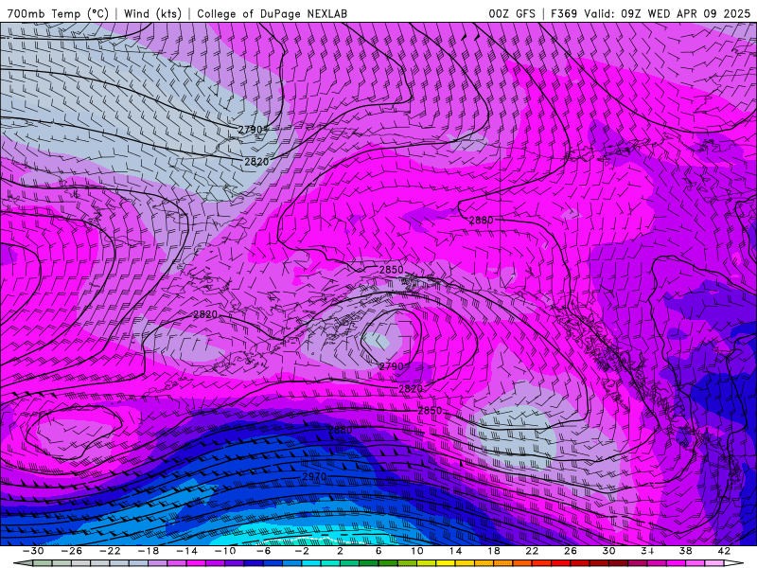This screenshot has width=757, height=568.
Task: Click the "-22" colorbar tick label
Action: coord(110,551)
